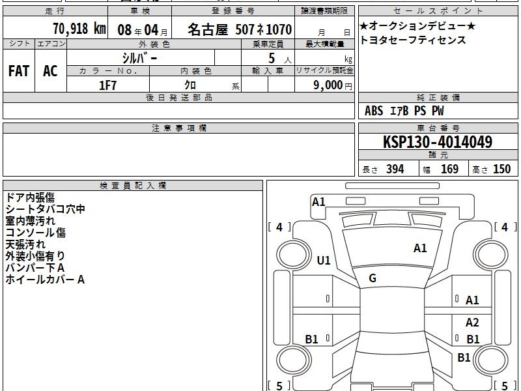Click the A2 mark on the car diagram
The width and height of the screenshot is (521, 391).
[x=472, y=322]
